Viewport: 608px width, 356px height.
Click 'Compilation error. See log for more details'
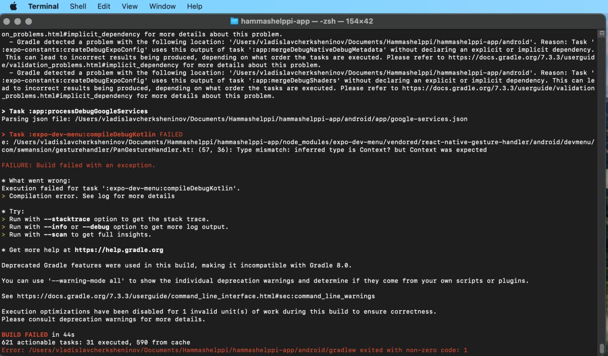(92, 196)
